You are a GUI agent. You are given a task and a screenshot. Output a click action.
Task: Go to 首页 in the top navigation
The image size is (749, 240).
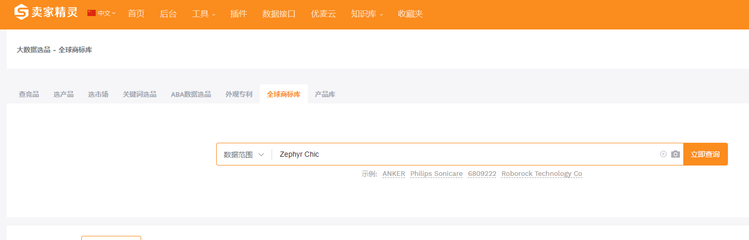pos(136,14)
